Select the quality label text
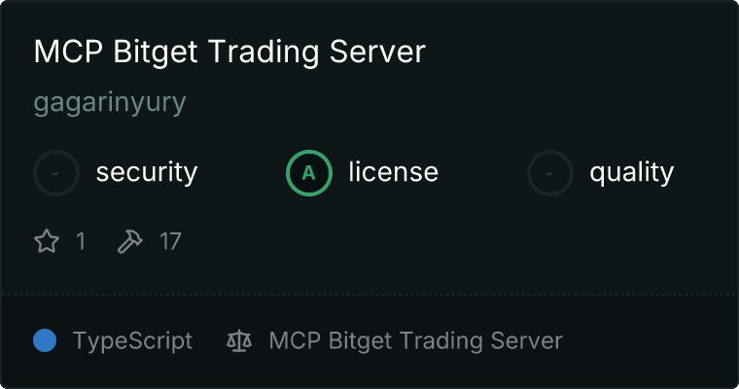The width and height of the screenshot is (739, 389). (x=631, y=171)
